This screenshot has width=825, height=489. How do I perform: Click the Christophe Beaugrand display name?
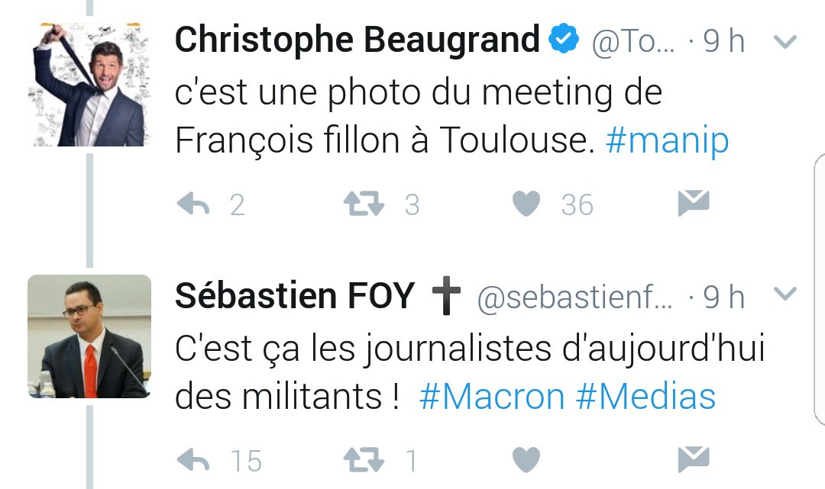pos(357,41)
